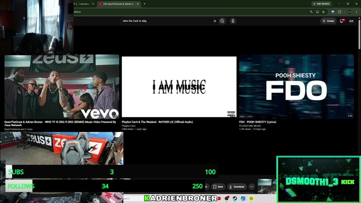Viewport: 361px width, 203px height.
Task: Visit the Playboi Carti channel link
Action: [x=129, y=126]
